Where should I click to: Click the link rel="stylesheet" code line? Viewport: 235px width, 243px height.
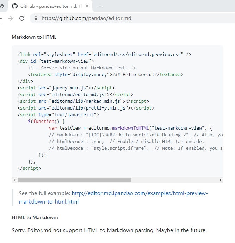[104, 54]
